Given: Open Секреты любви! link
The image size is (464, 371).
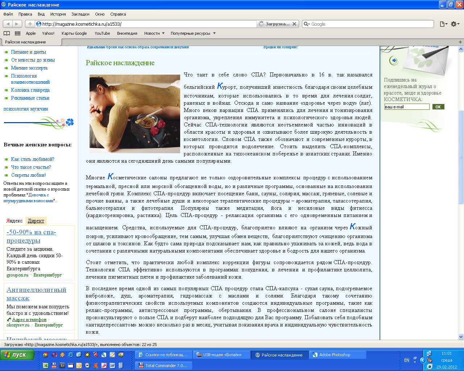Looking at the screenshot, I should [x=29, y=175].
